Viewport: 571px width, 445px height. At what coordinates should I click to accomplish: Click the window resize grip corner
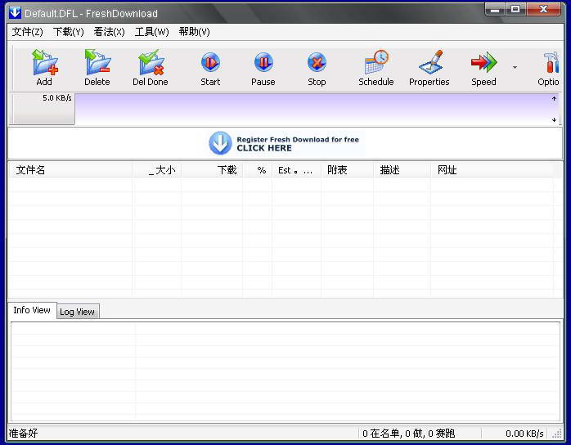click(557, 434)
